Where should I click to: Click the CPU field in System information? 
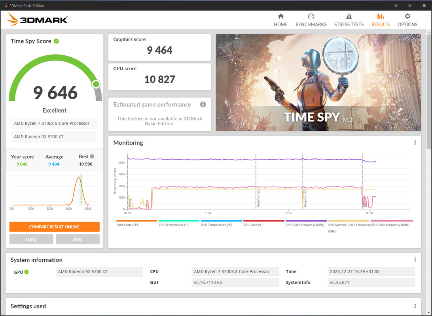click(235, 272)
